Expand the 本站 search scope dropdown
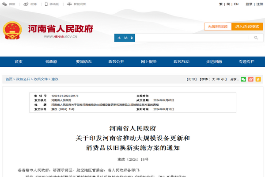Viewport: 265px width, 177px height. pyautogui.click(x=125, y=38)
